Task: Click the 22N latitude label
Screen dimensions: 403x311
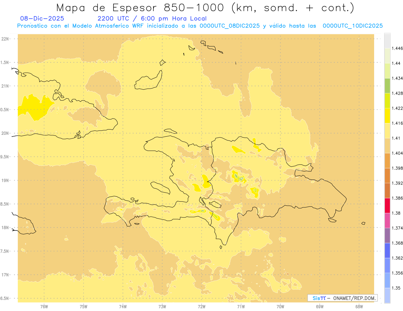Action: pos(5,39)
